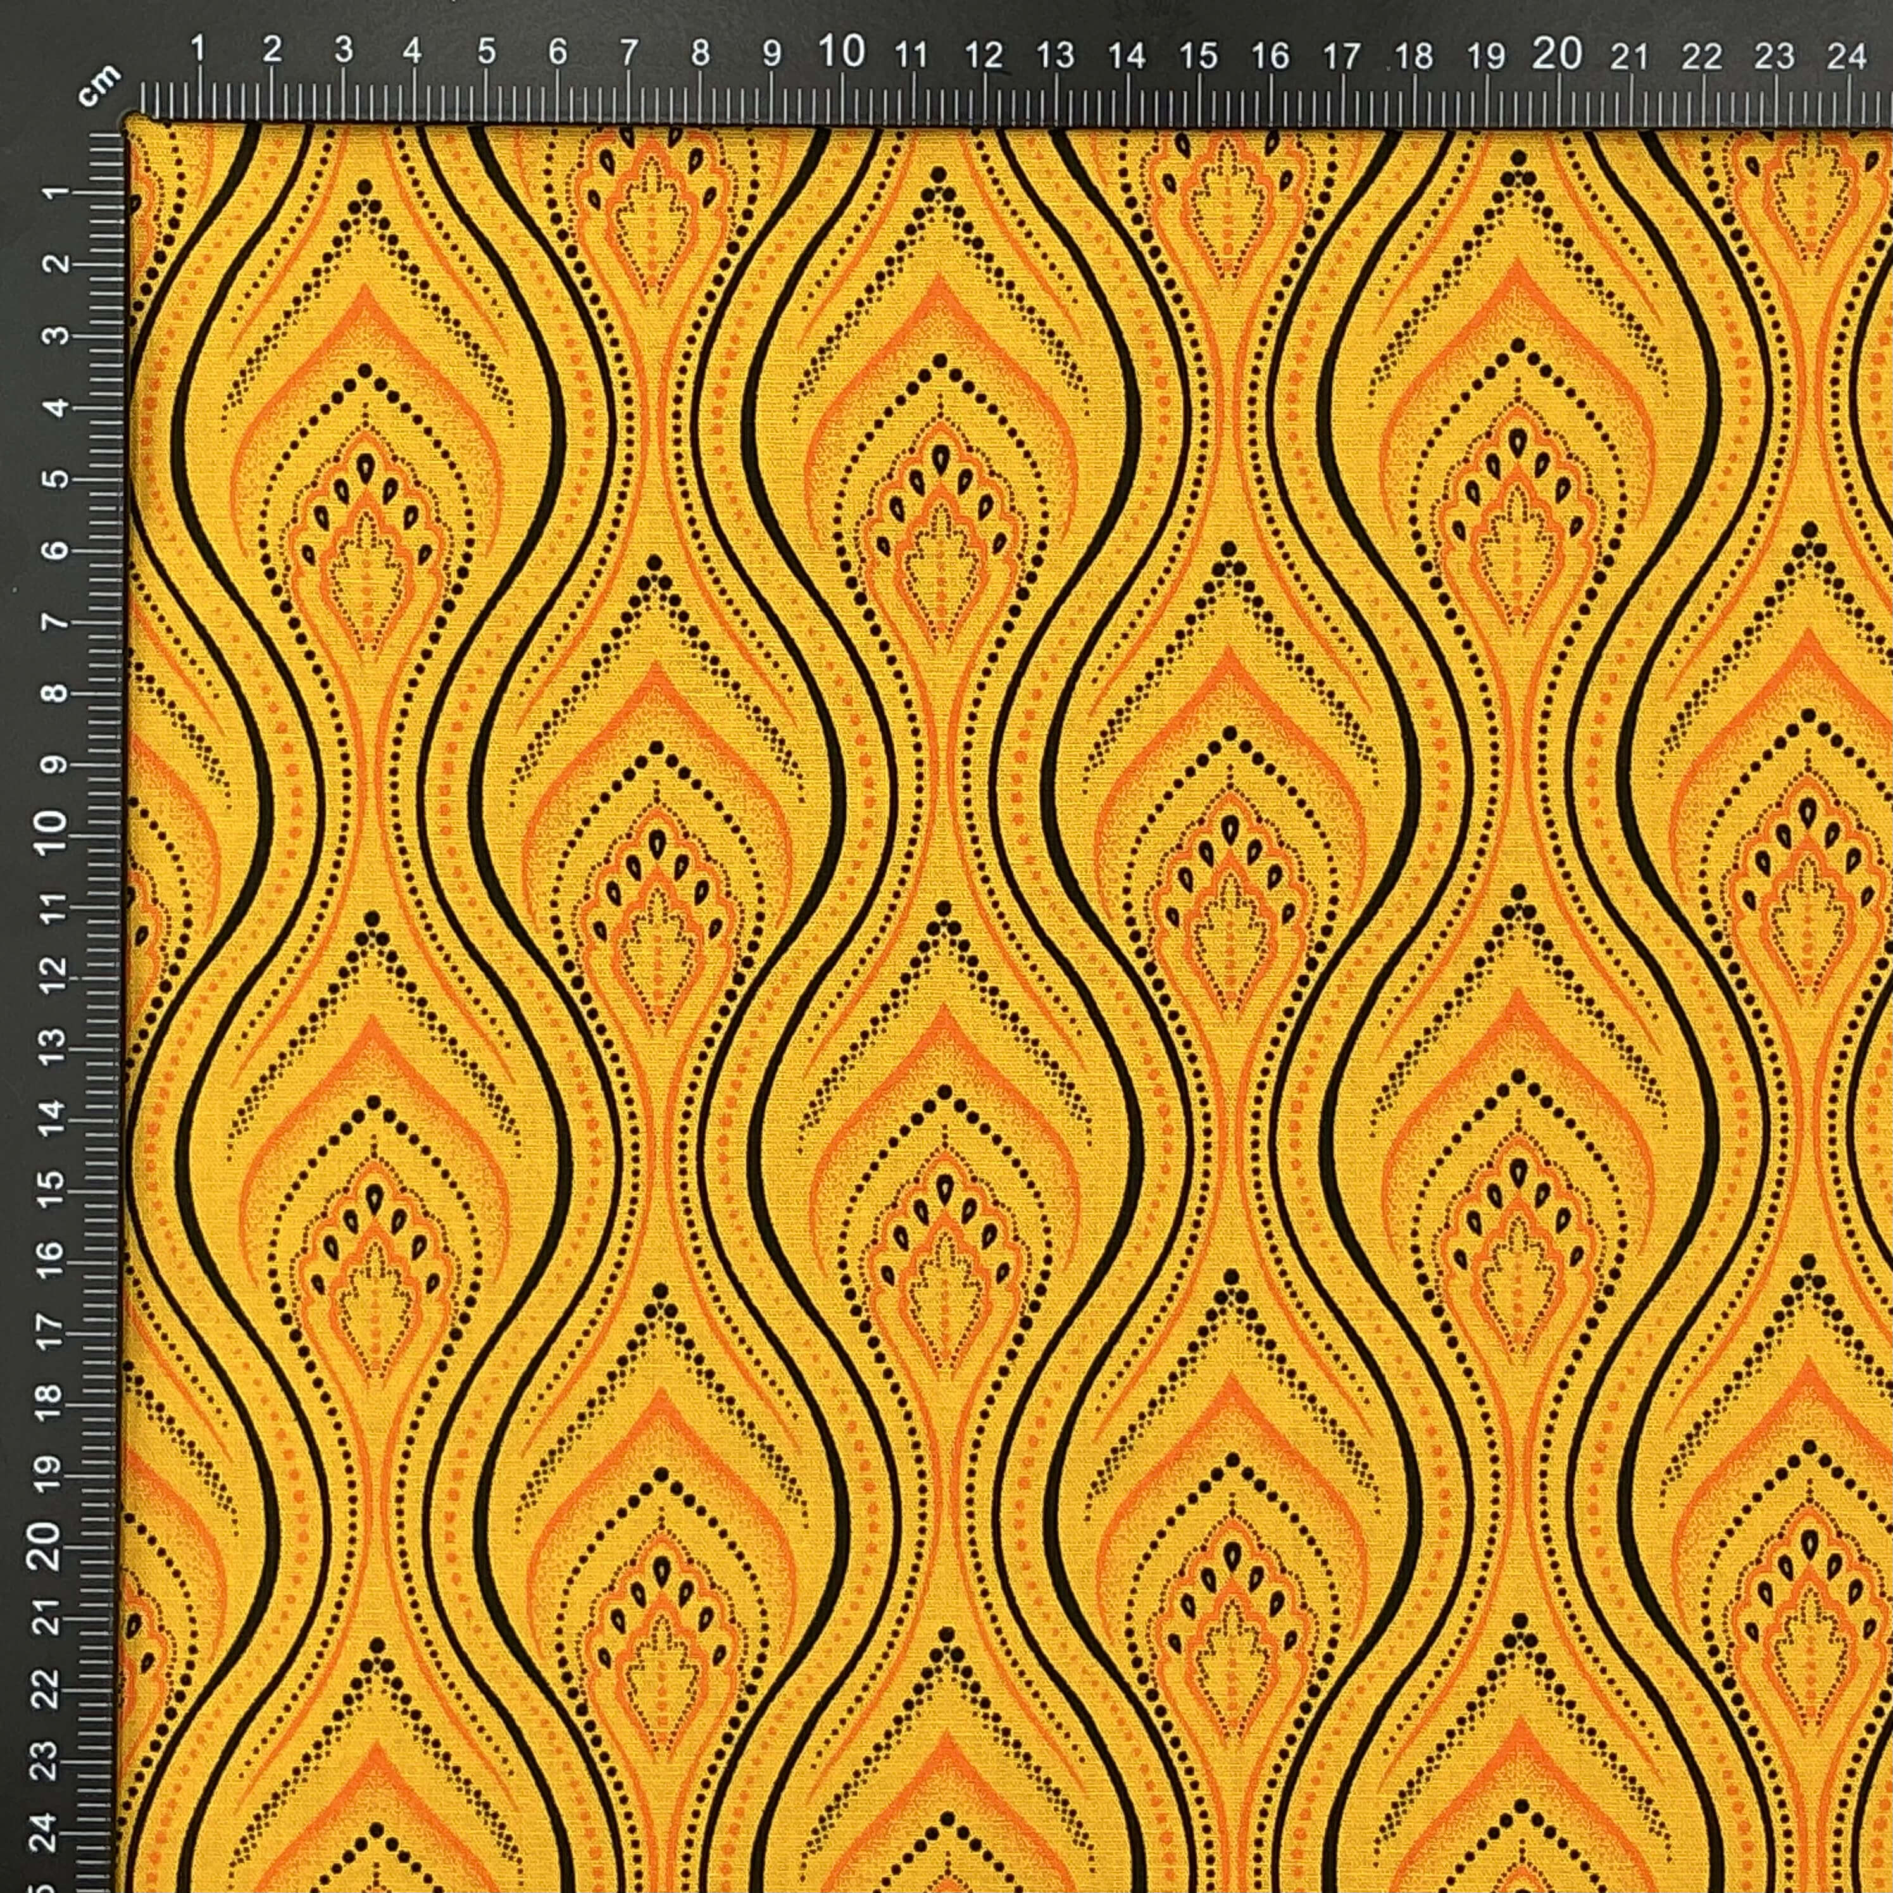Click number 5 on the vertical ruler
The width and height of the screenshot is (1893, 1893).
click(58, 478)
